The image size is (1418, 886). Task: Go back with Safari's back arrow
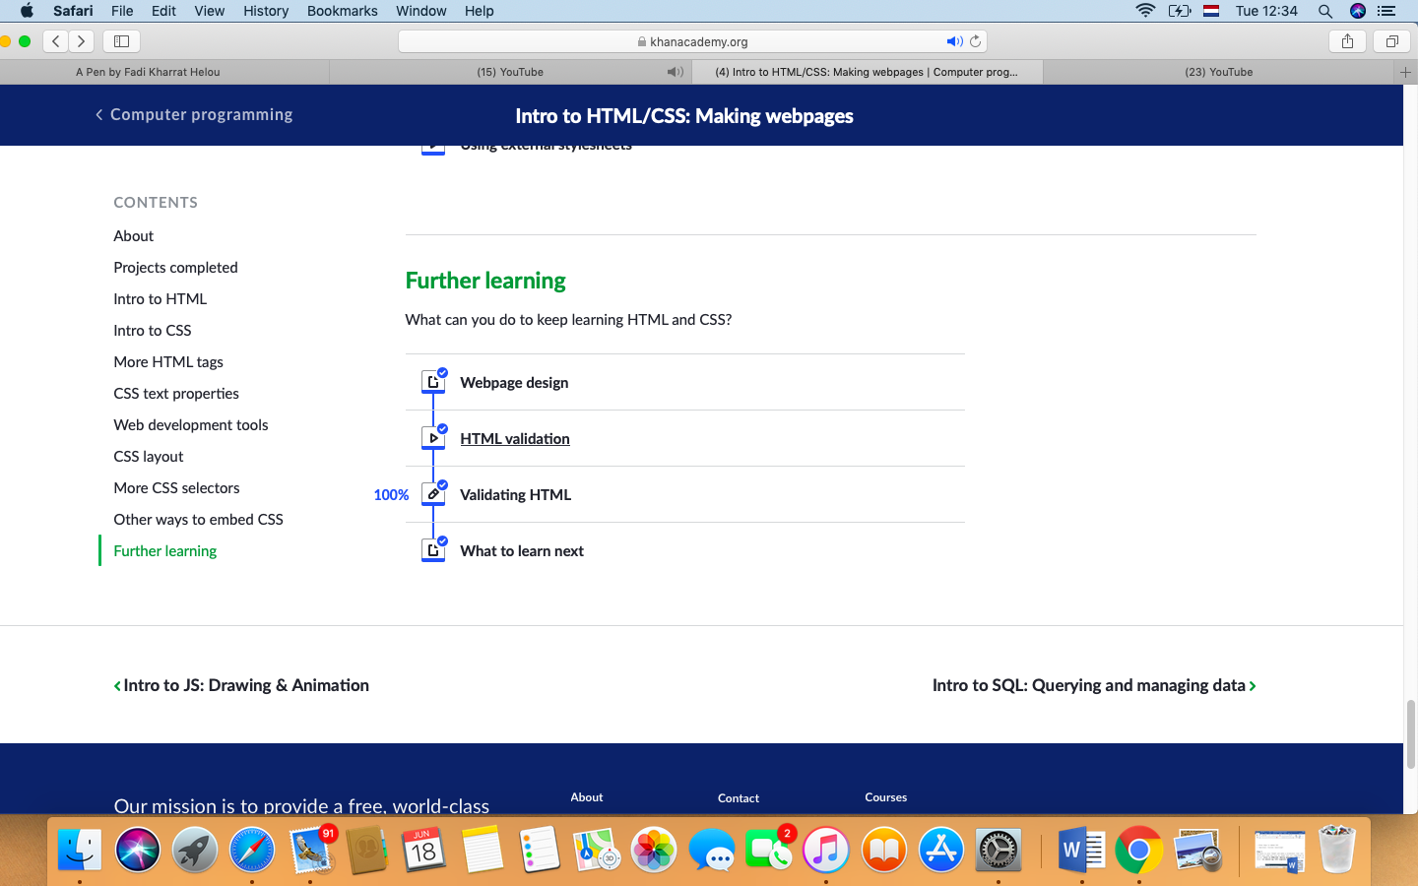56,41
